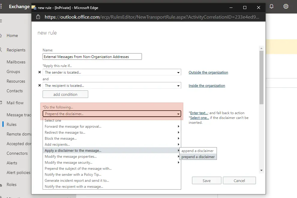Choose prepend a disclaimer submenu item

tap(198, 157)
